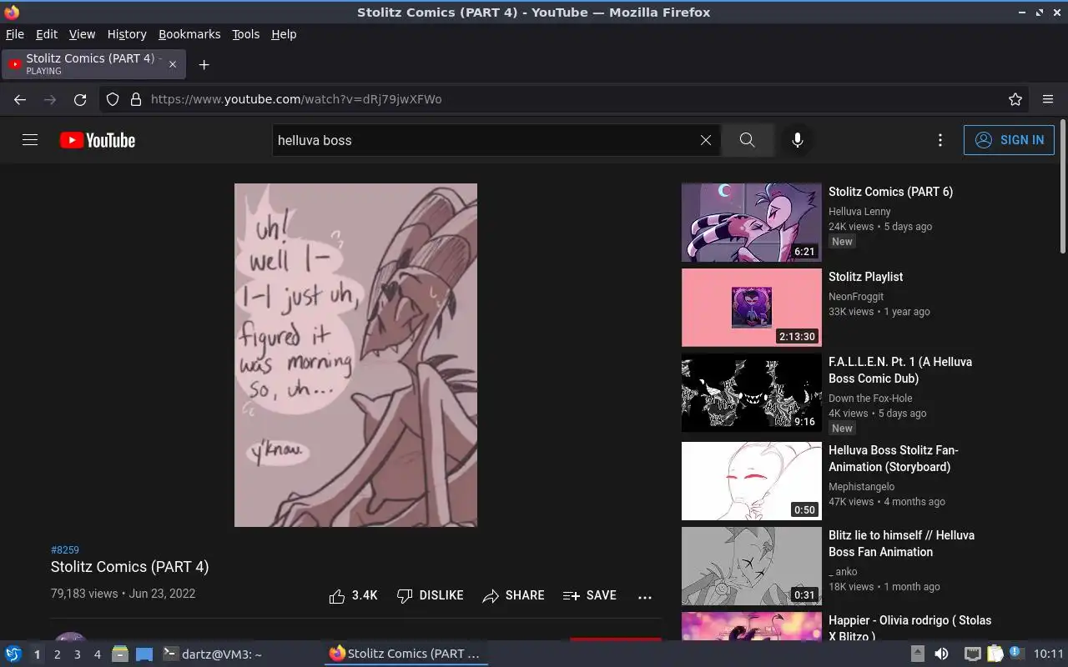Image resolution: width=1068 pixels, height=667 pixels.
Task: Open the network monitor tray icon
Action: [972, 654]
